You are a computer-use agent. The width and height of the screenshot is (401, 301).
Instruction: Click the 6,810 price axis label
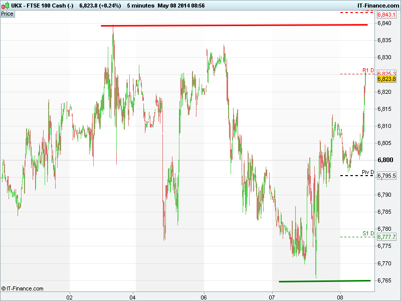[384, 126]
